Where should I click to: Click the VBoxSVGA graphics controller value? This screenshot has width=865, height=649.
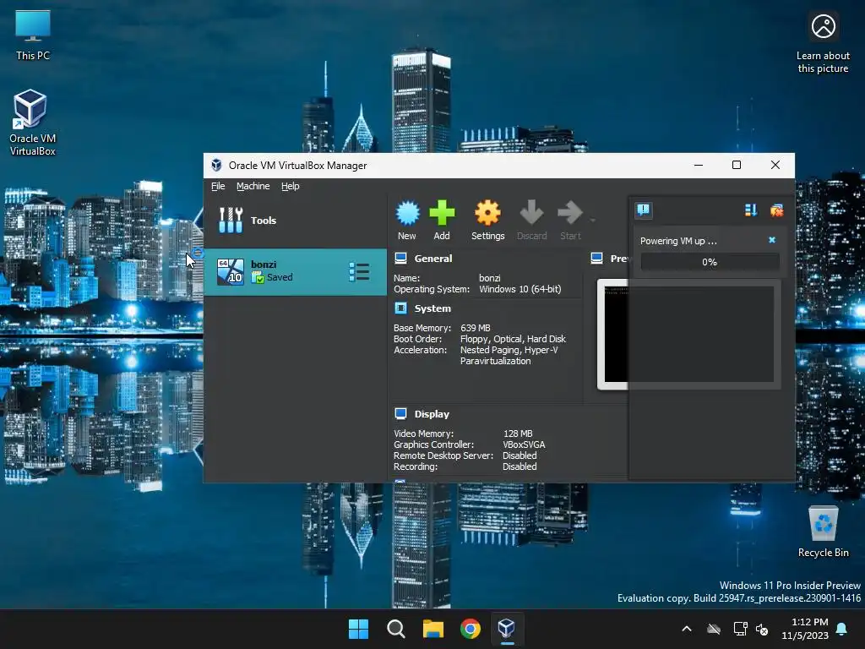pos(524,444)
